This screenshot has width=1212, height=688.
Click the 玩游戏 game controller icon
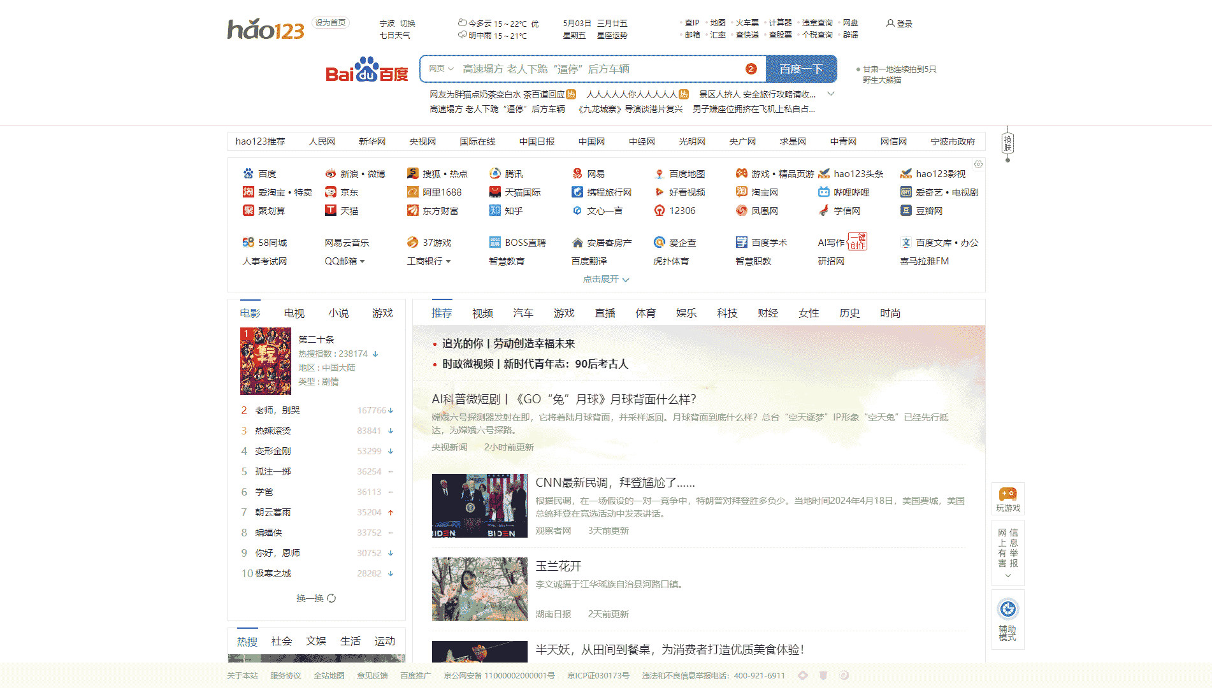click(1007, 494)
